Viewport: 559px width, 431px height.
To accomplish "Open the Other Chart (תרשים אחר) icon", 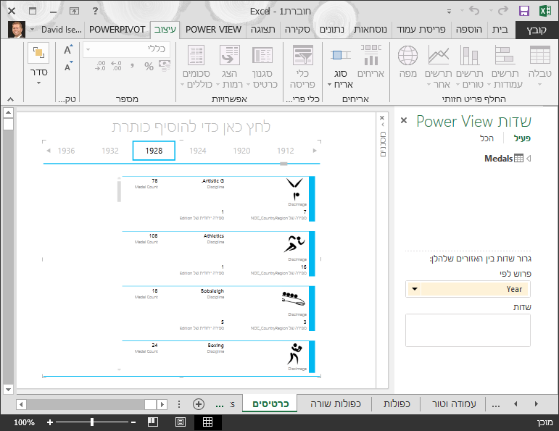I will [438, 55].
